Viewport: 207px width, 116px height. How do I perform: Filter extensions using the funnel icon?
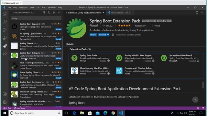click(44, 13)
